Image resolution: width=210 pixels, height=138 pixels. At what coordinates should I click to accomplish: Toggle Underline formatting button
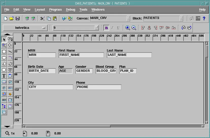coord(118,28)
